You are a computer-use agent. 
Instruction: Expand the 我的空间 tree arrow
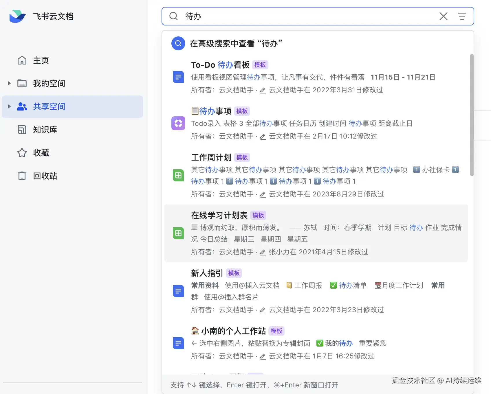tap(9, 83)
